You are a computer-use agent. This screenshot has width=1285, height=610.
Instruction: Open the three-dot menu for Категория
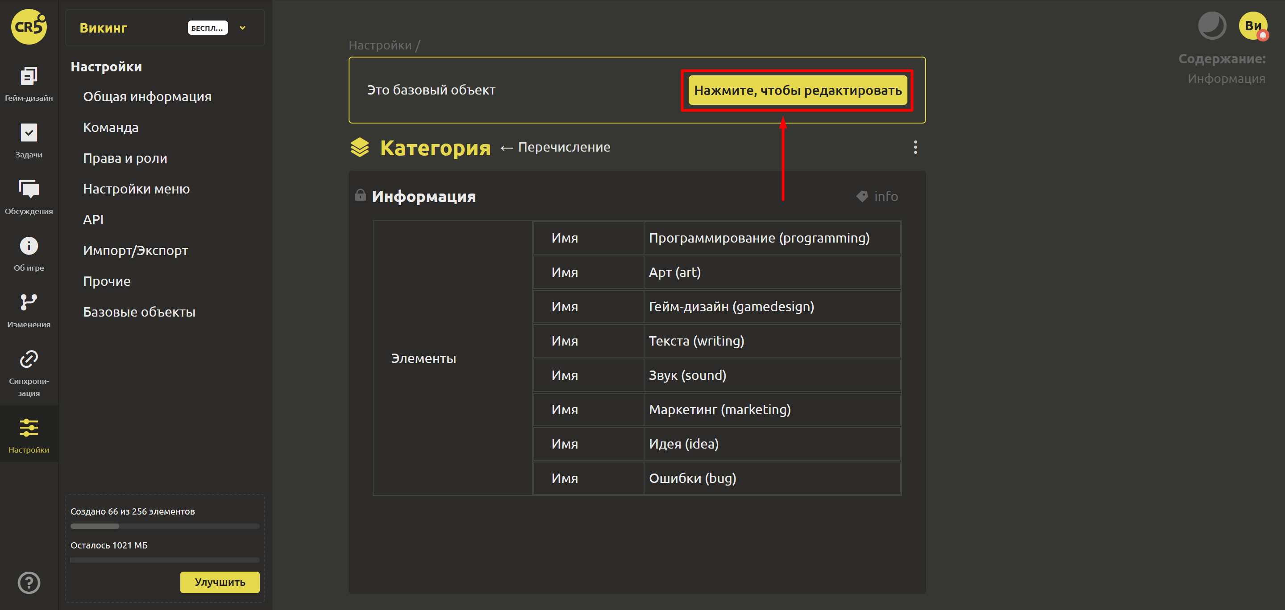coord(915,147)
